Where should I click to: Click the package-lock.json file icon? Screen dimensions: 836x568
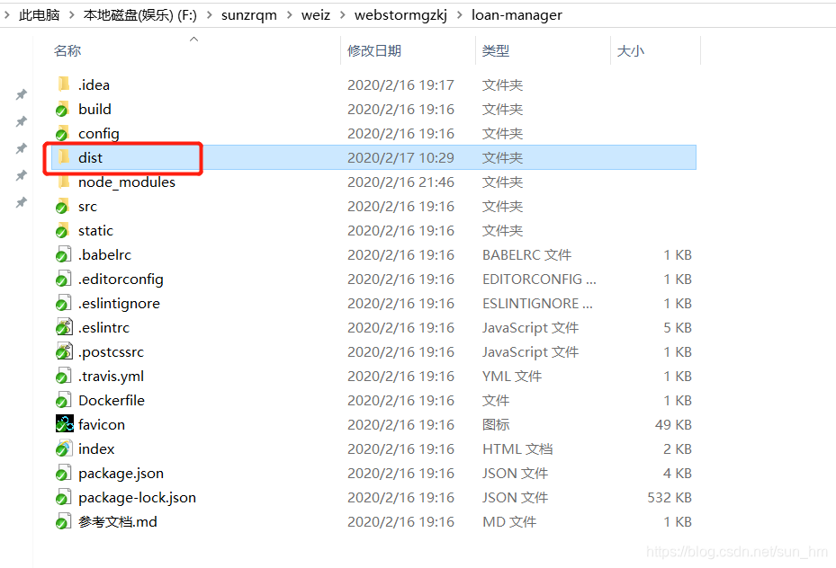[x=64, y=497]
